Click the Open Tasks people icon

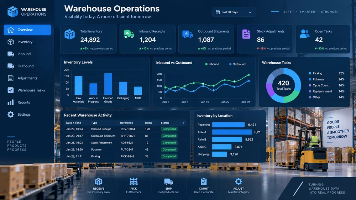point(304,34)
